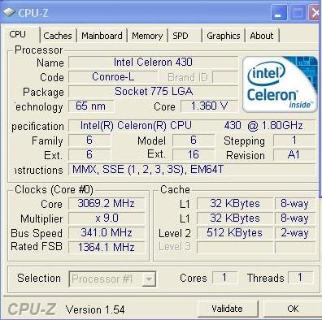
Task: Show the Graphics tab
Action: click(x=224, y=36)
